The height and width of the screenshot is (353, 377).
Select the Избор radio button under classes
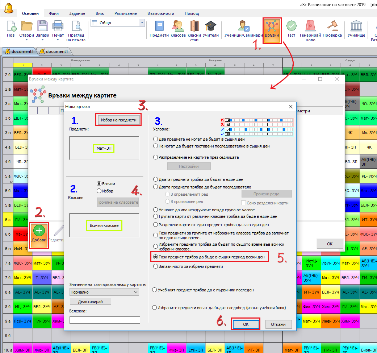pyautogui.click(x=99, y=191)
